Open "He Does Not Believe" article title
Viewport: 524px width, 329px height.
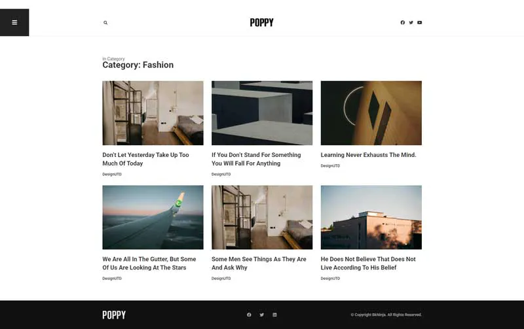pos(368,264)
